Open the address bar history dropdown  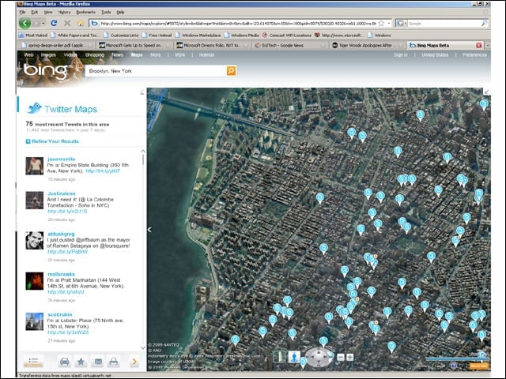point(389,23)
